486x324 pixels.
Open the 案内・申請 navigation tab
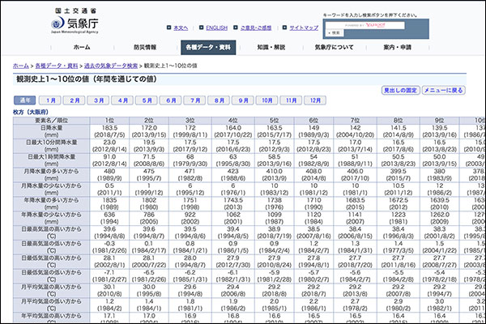[x=397, y=48]
